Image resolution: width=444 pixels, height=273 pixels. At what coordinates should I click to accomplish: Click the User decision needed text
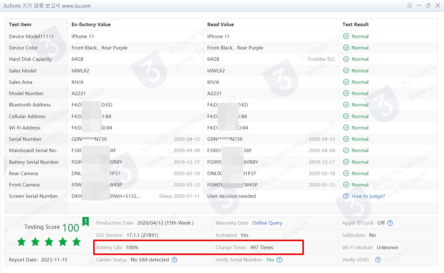click(x=232, y=196)
